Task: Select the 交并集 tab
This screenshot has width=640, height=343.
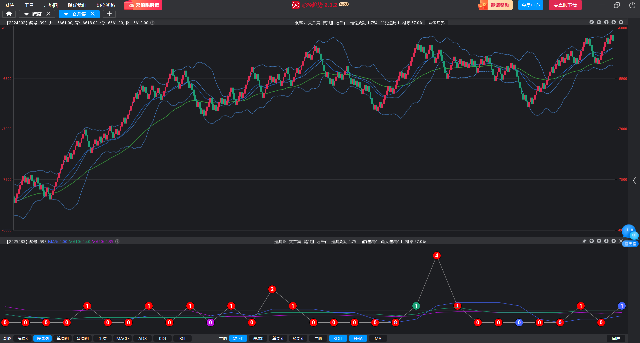Action: click(79, 14)
